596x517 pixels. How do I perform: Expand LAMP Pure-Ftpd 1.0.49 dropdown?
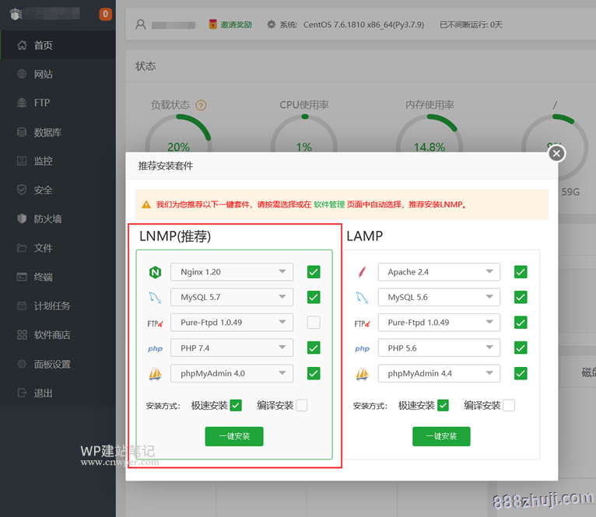(439, 323)
